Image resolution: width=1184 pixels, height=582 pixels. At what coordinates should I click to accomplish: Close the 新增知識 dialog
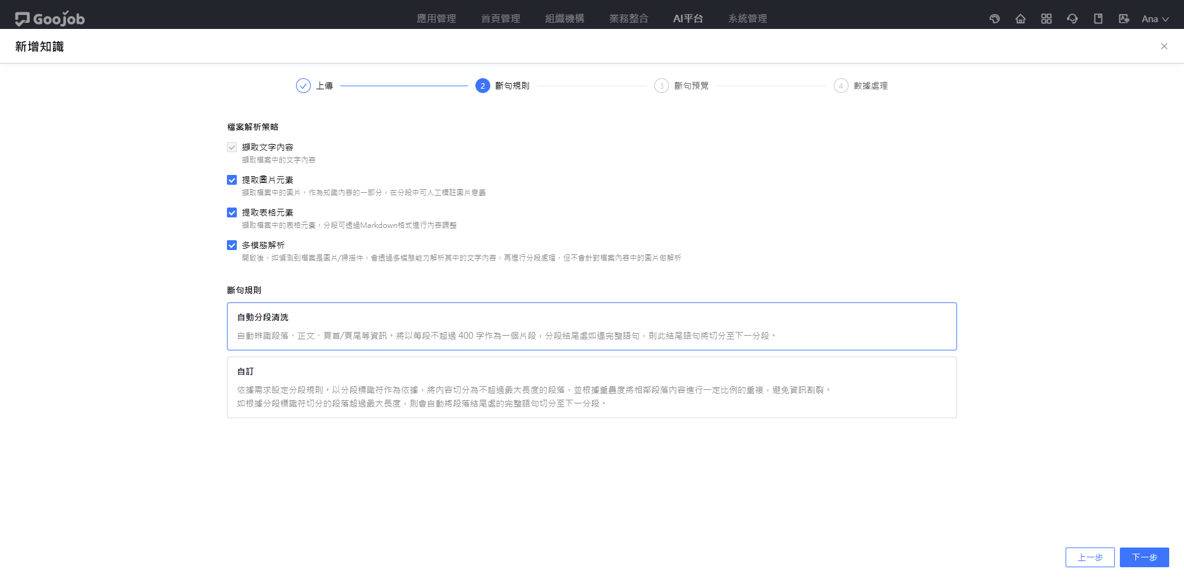coord(1164,46)
